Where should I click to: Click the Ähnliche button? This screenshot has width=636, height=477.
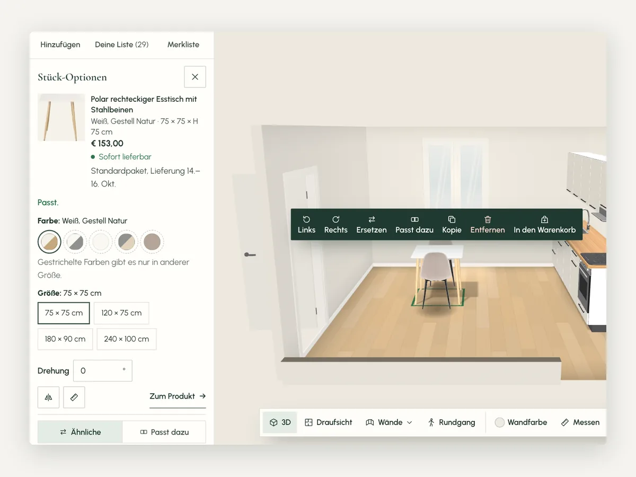(x=80, y=432)
